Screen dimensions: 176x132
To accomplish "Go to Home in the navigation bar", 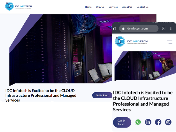I will (x=88, y=7).
